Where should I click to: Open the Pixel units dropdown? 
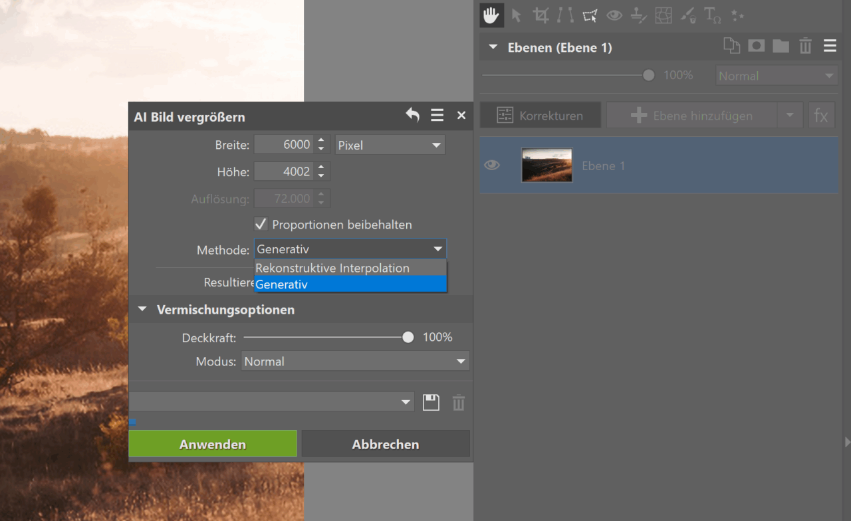pos(390,145)
